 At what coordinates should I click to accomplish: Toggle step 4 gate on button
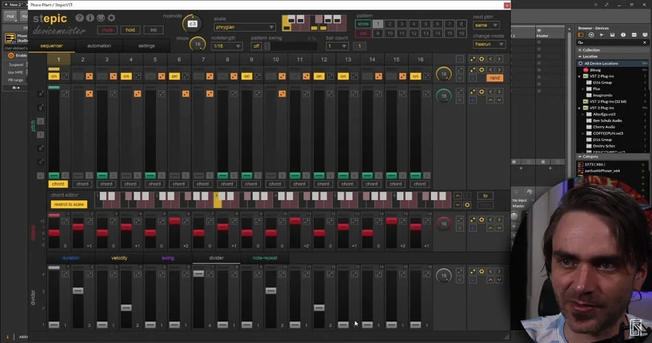(x=126, y=77)
